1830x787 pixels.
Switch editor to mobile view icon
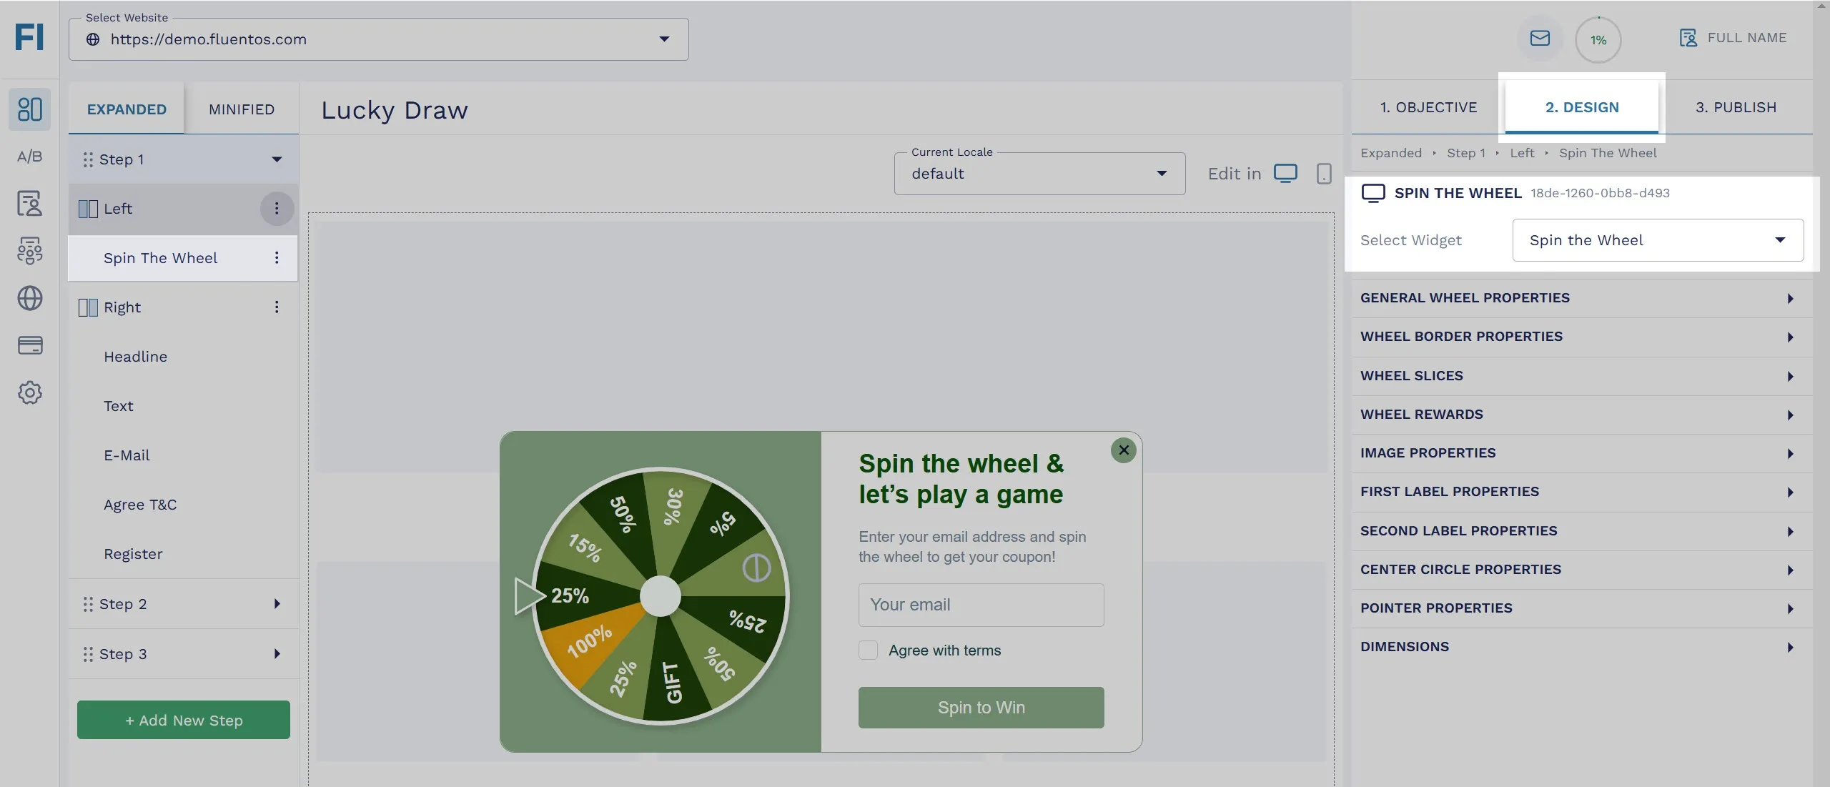tap(1324, 174)
